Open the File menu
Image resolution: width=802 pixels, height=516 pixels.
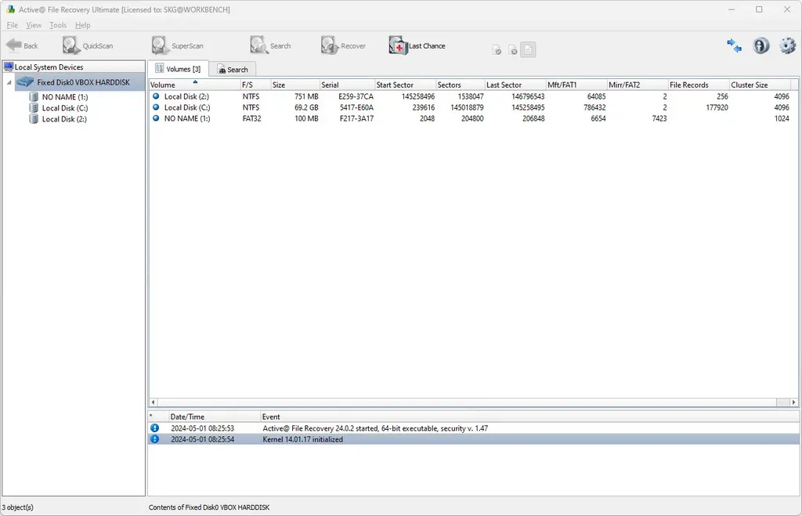click(x=13, y=25)
